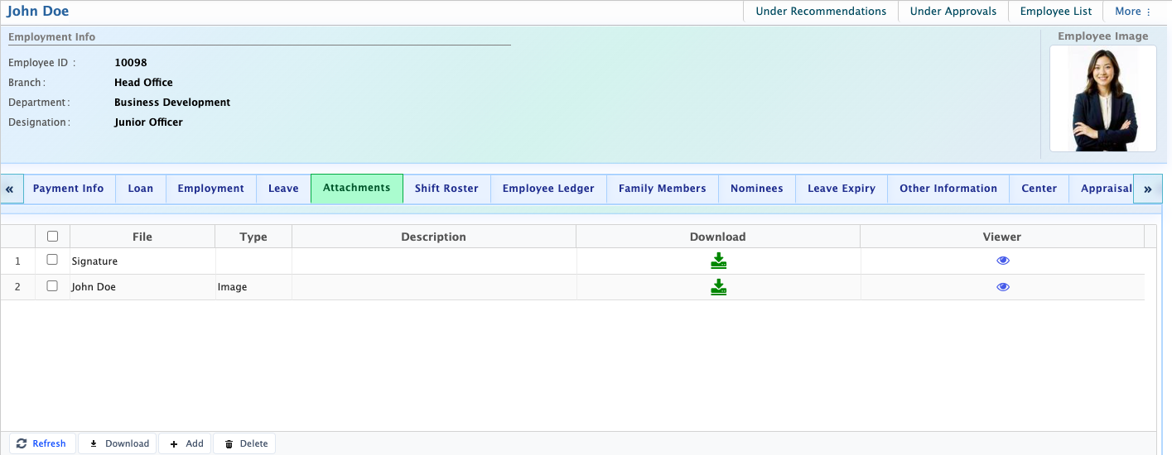Click the employee ID value 10098
This screenshot has height=455, width=1172.
pos(131,63)
